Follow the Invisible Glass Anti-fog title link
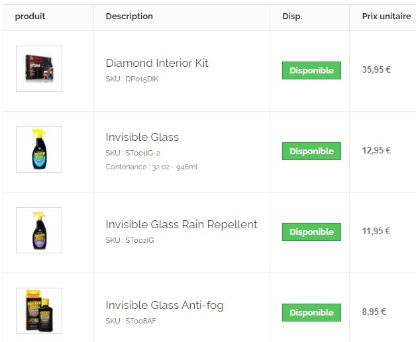416x342 pixels. 164,306
